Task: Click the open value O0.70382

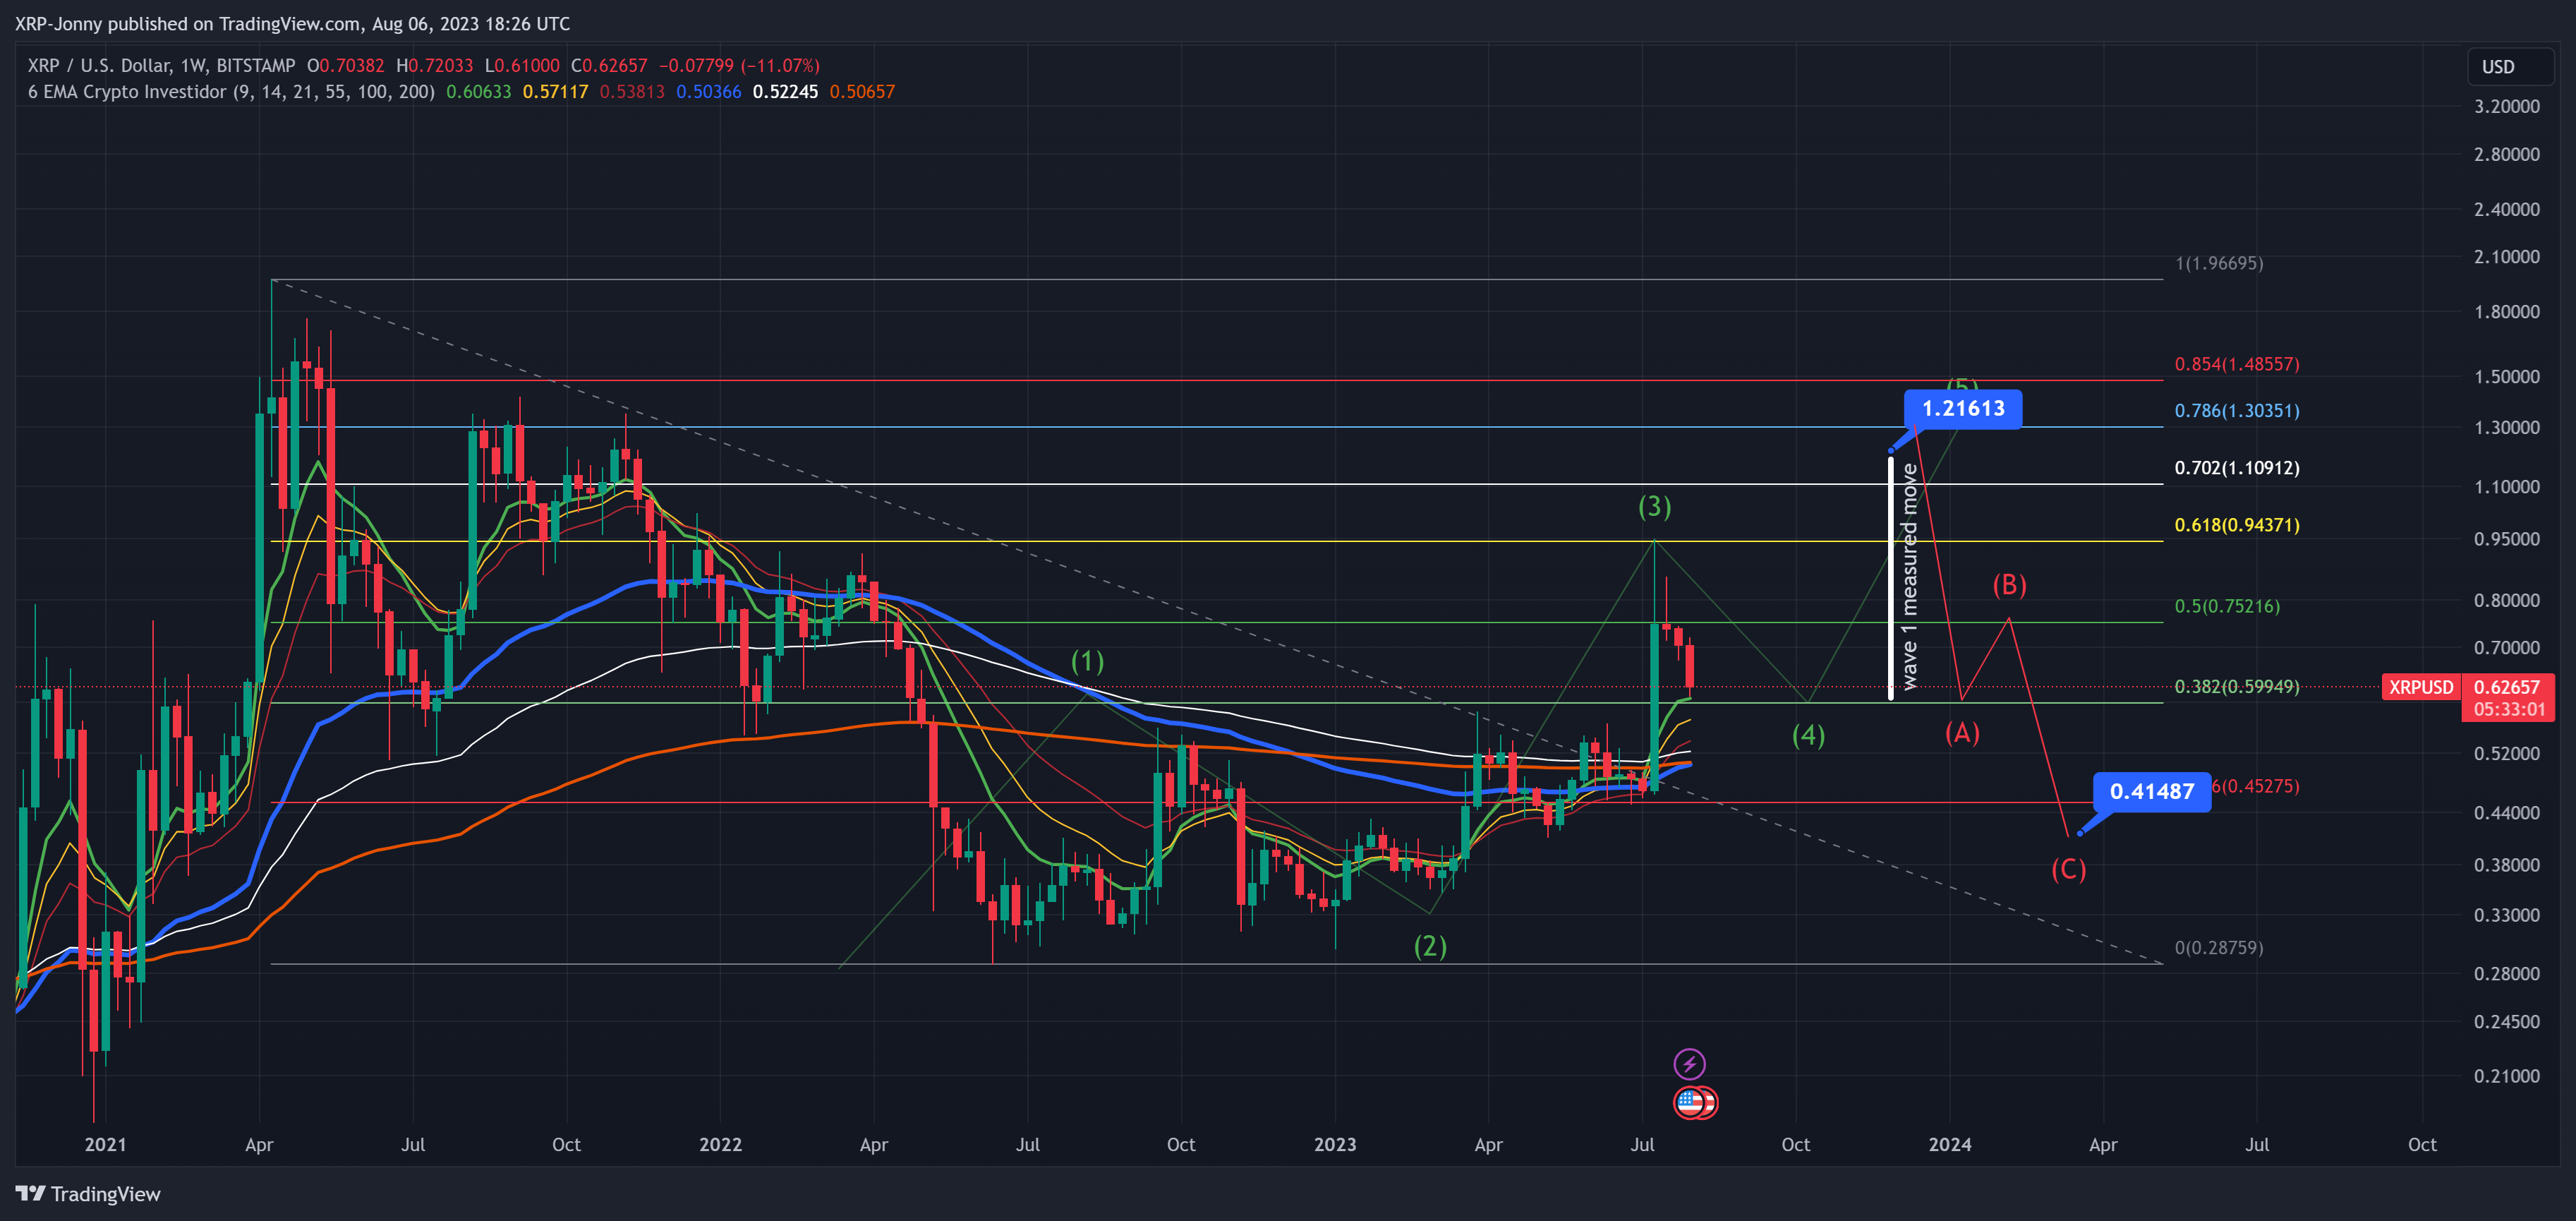Action: tap(345, 65)
